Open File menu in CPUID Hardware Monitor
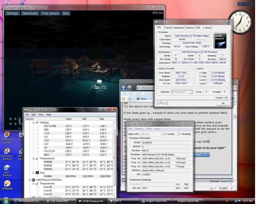269x204 pixels. 27,114
